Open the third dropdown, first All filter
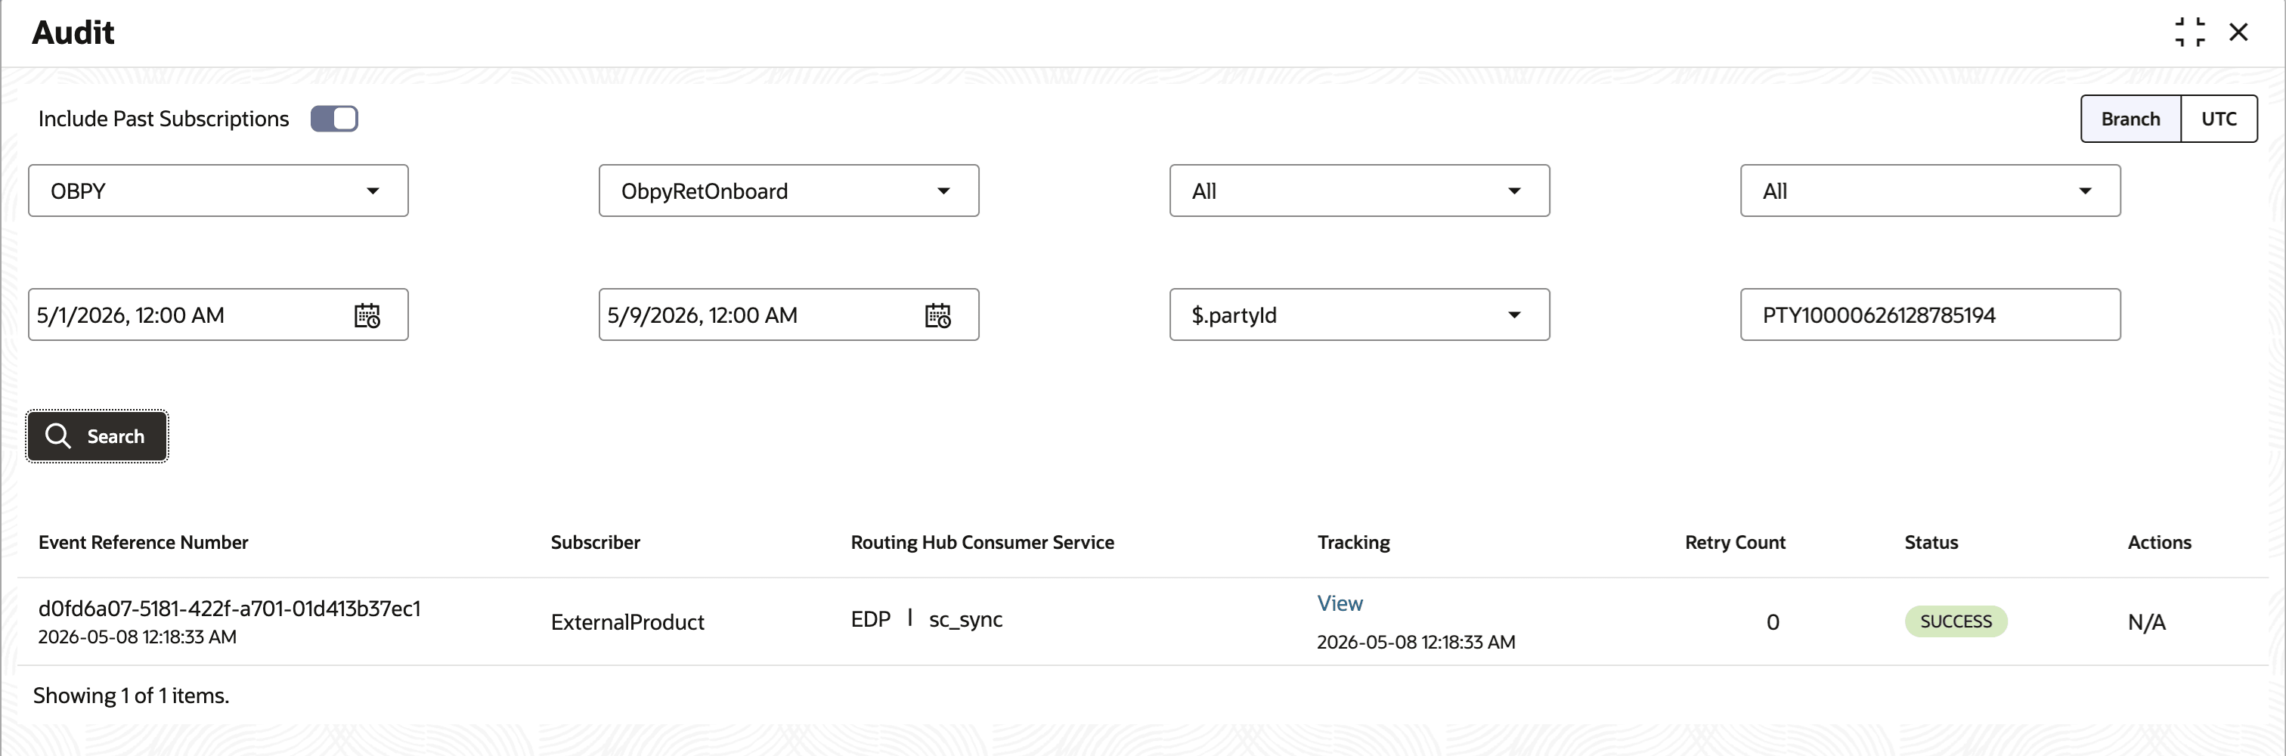The image size is (2286, 756). click(x=1359, y=191)
